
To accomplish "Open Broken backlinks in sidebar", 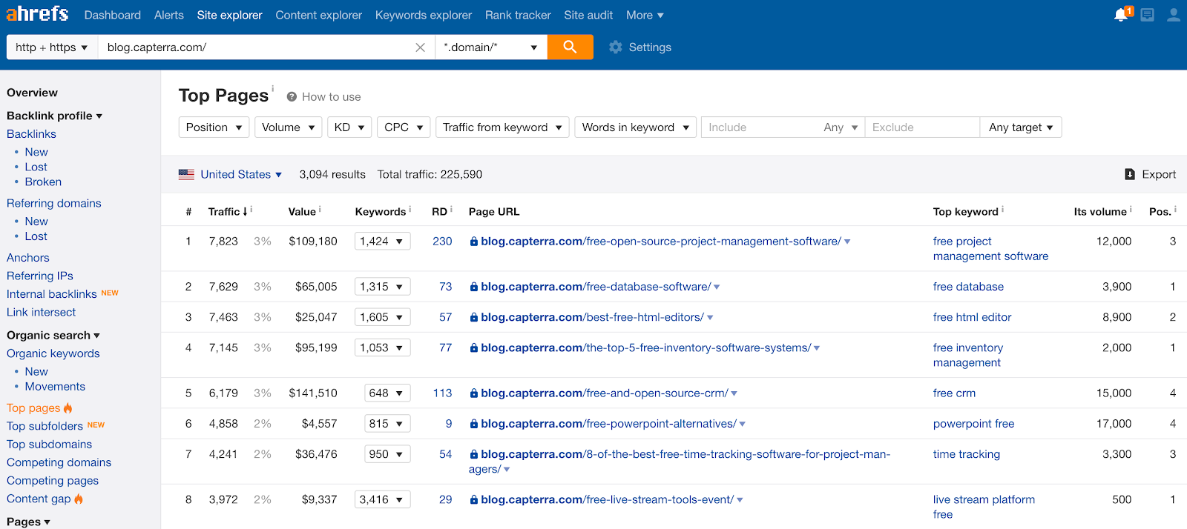I will [43, 182].
